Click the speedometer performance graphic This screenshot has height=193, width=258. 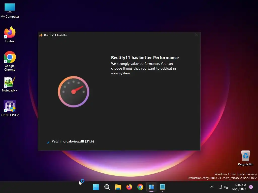click(74, 91)
